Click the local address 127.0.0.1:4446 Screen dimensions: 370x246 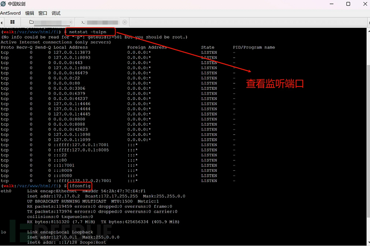(72, 104)
